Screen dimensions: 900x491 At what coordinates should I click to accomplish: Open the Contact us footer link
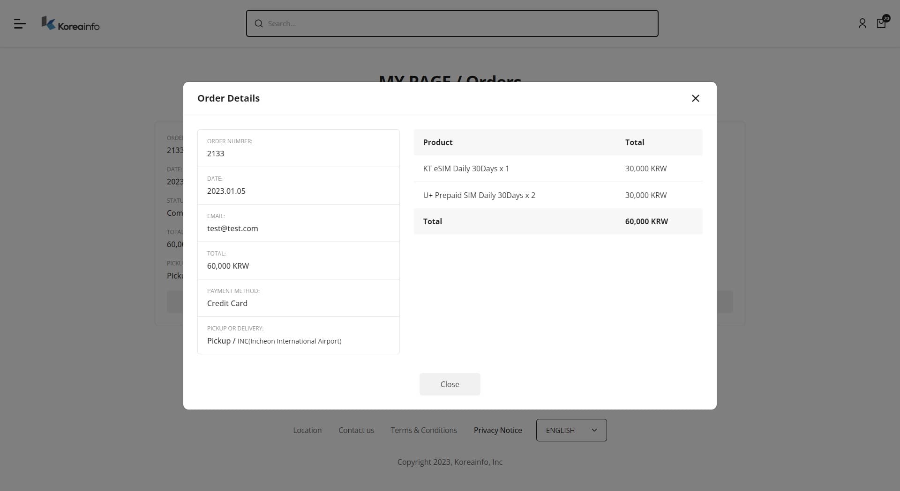tap(356, 430)
